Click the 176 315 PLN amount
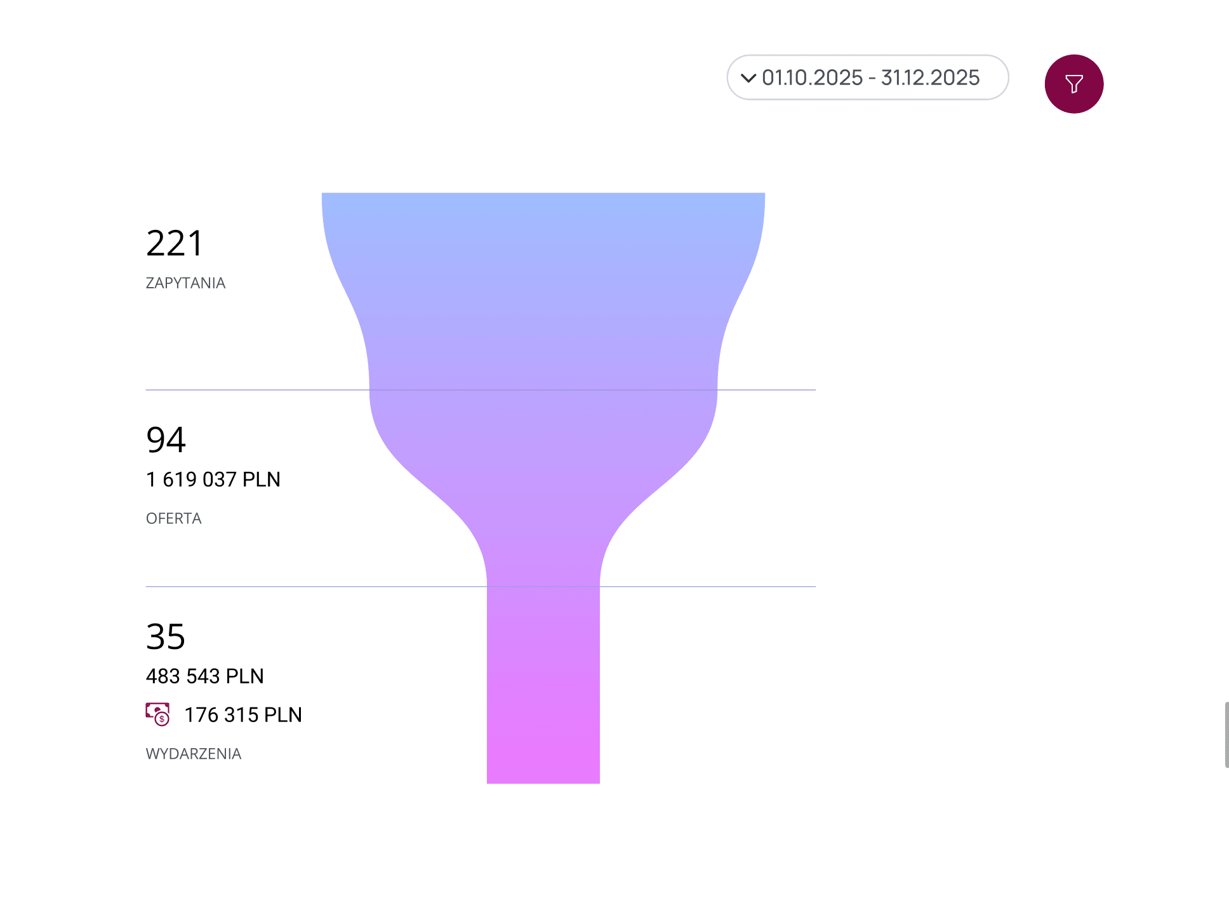Screen dimensions: 1229x912 [243, 715]
